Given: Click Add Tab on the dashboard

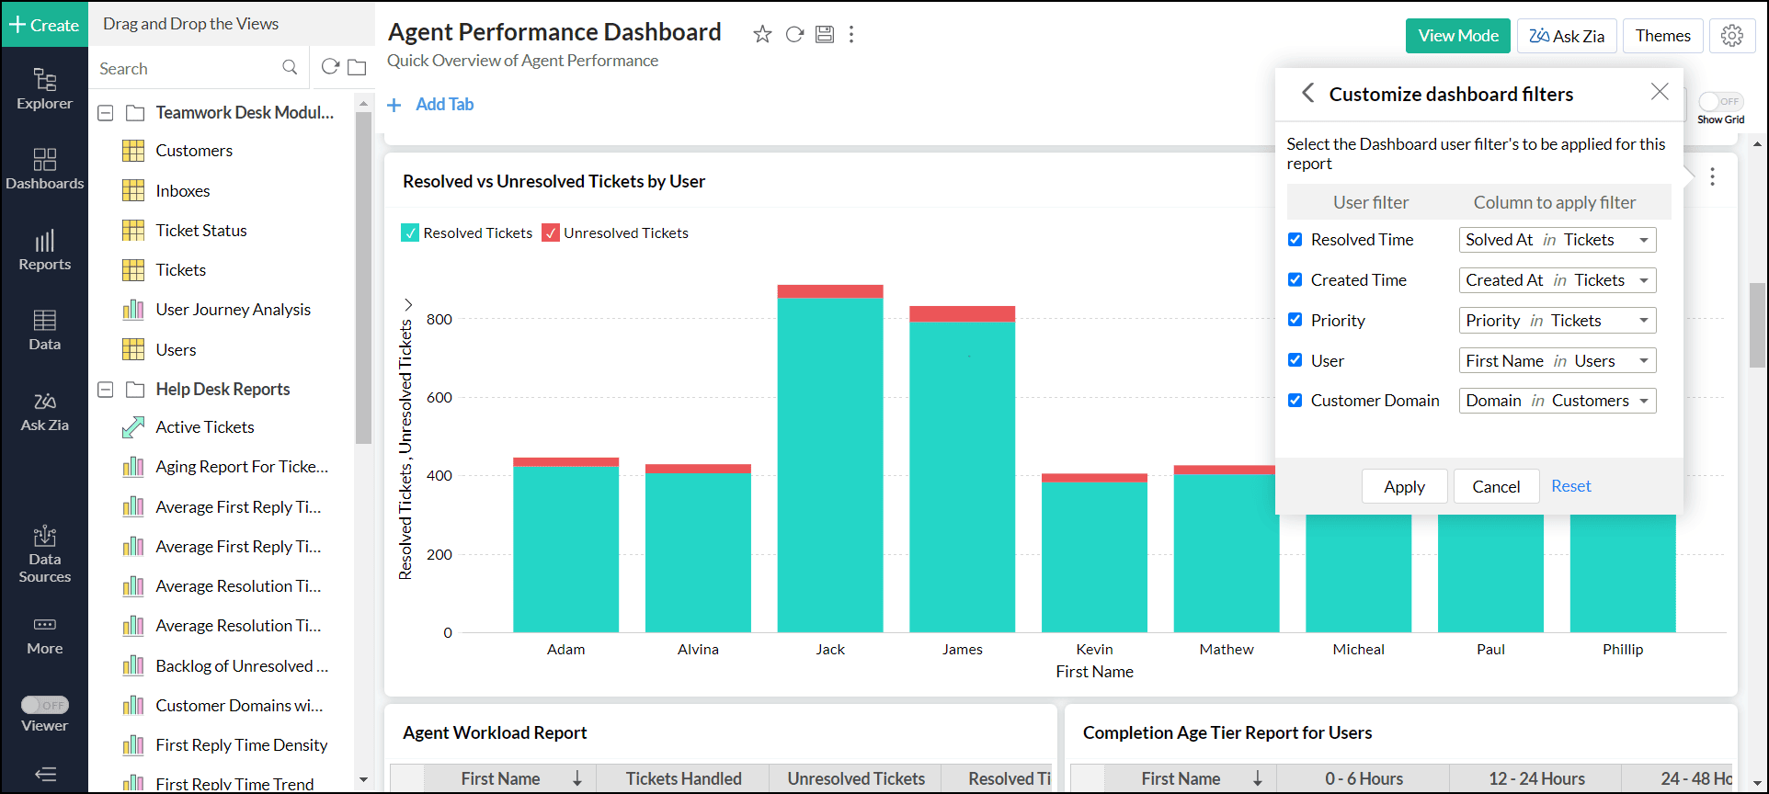Looking at the screenshot, I should tap(431, 105).
